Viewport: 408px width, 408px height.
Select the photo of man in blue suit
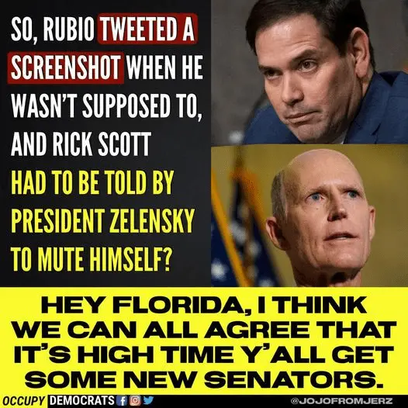(x=309, y=72)
